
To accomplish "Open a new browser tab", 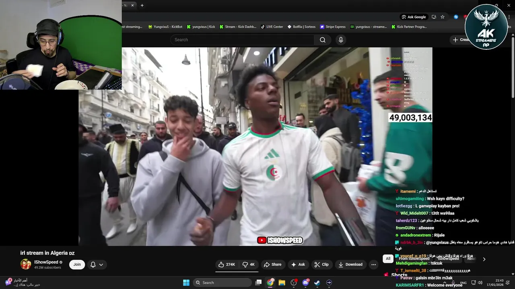I will 142,5.
